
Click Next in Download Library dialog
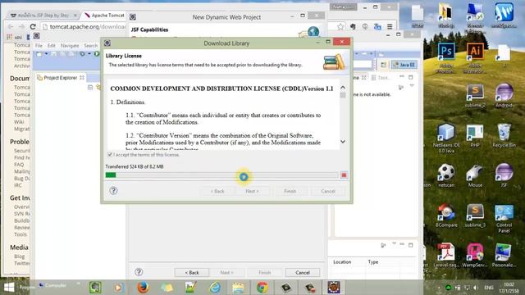[252, 191]
